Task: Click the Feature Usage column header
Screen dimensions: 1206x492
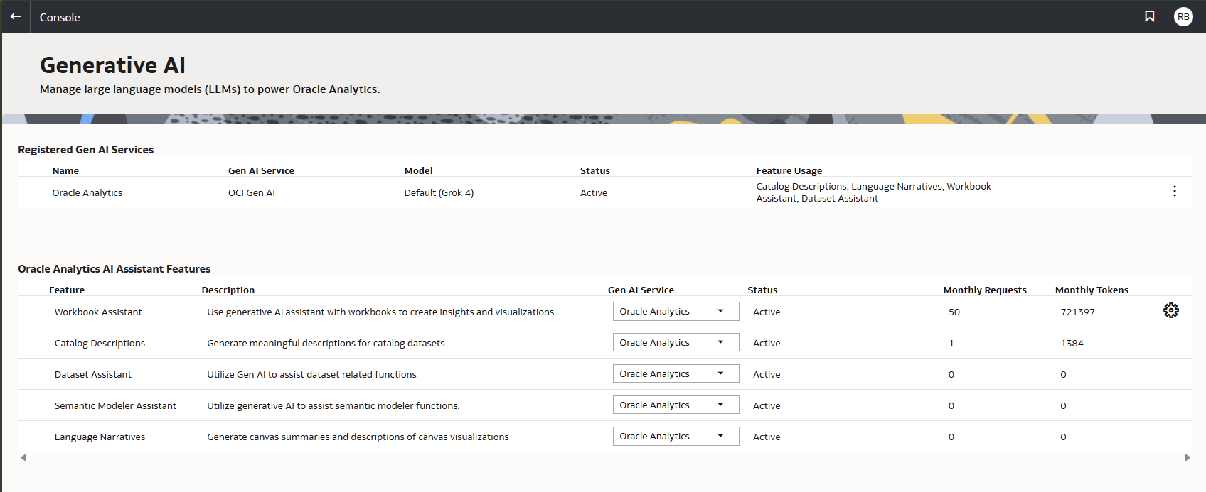Action: point(789,171)
